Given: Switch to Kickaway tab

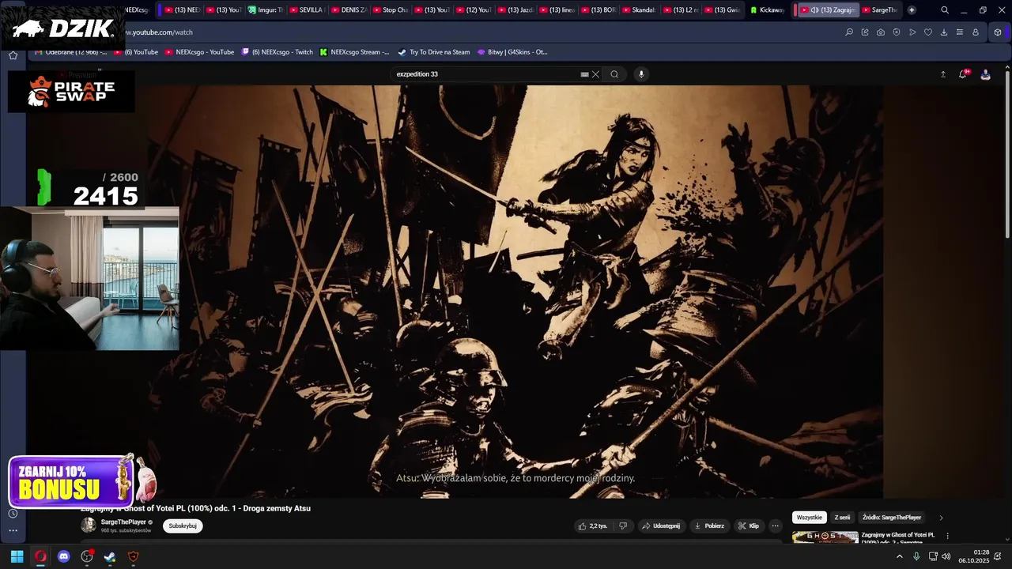Looking at the screenshot, I should pyautogui.click(x=765, y=10).
